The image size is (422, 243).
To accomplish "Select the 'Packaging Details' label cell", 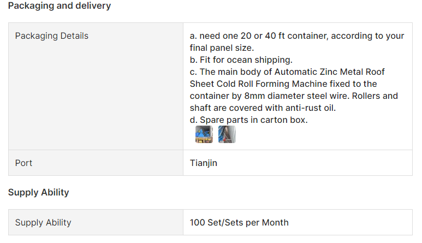I will pyautogui.click(x=96, y=86).
